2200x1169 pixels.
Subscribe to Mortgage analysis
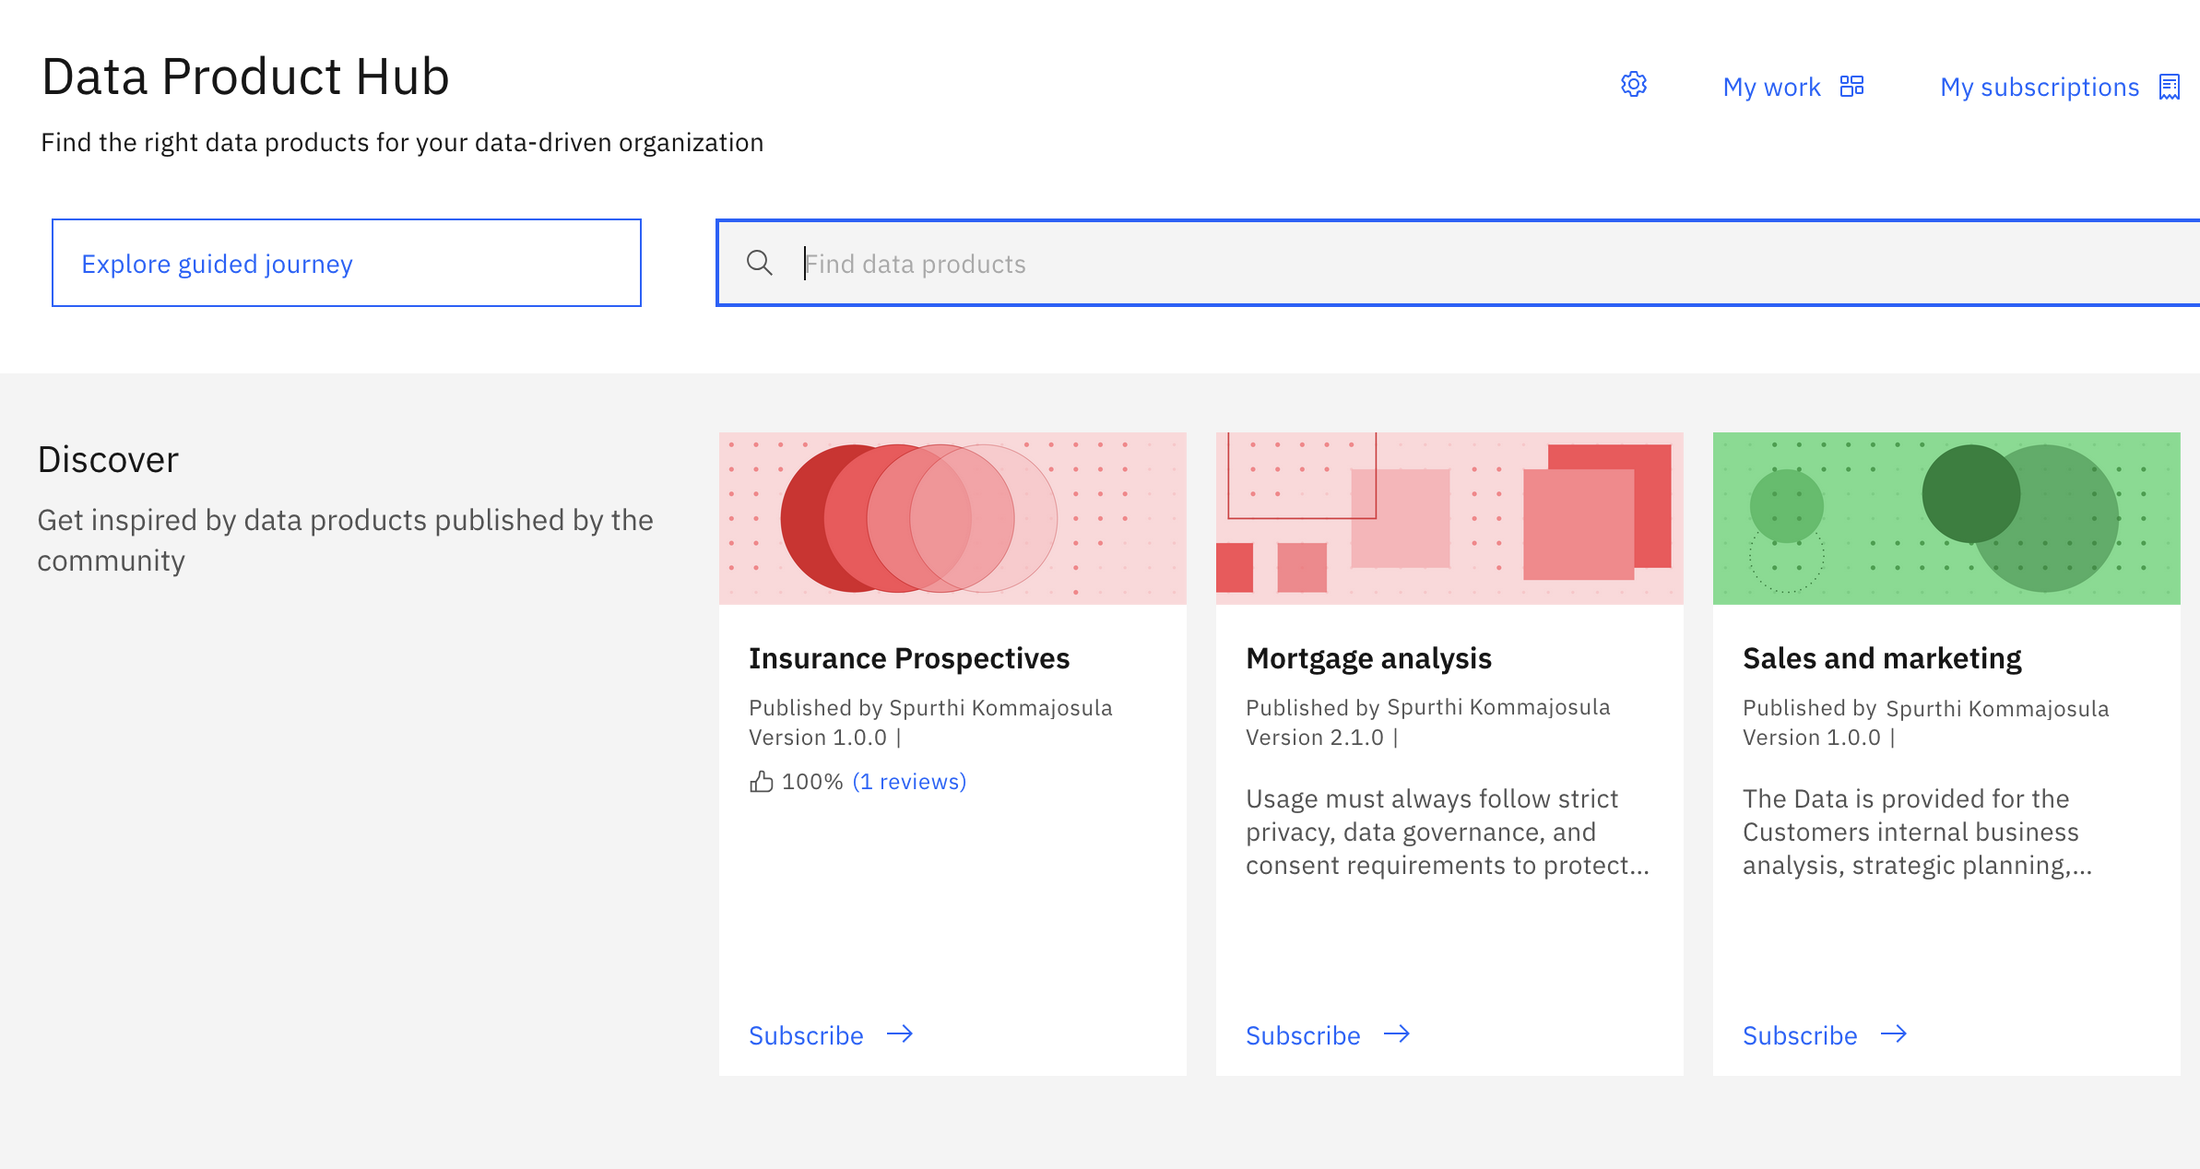click(x=1302, y=1034)
